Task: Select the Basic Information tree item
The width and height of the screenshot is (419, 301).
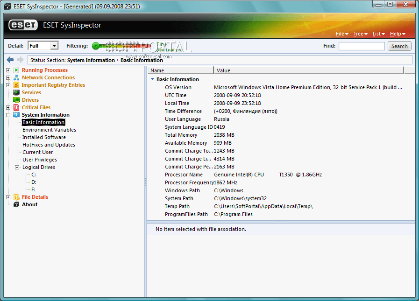Action: tap(43, 122)
